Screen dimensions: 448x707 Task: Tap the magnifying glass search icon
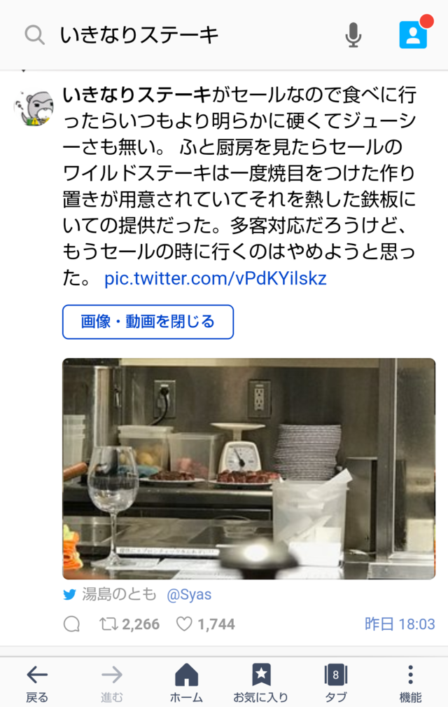pyautogui.click(x=35, y=35)
